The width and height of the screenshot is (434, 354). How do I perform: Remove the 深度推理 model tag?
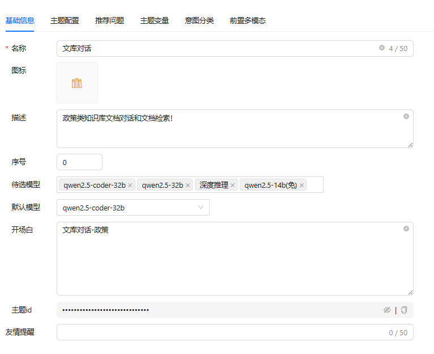click(x=233, y=186)
